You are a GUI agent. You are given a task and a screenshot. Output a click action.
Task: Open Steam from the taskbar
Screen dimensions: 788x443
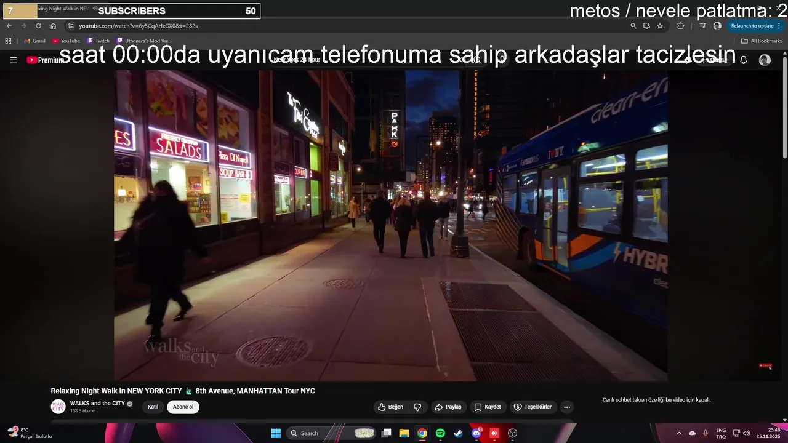click(458, 433)
